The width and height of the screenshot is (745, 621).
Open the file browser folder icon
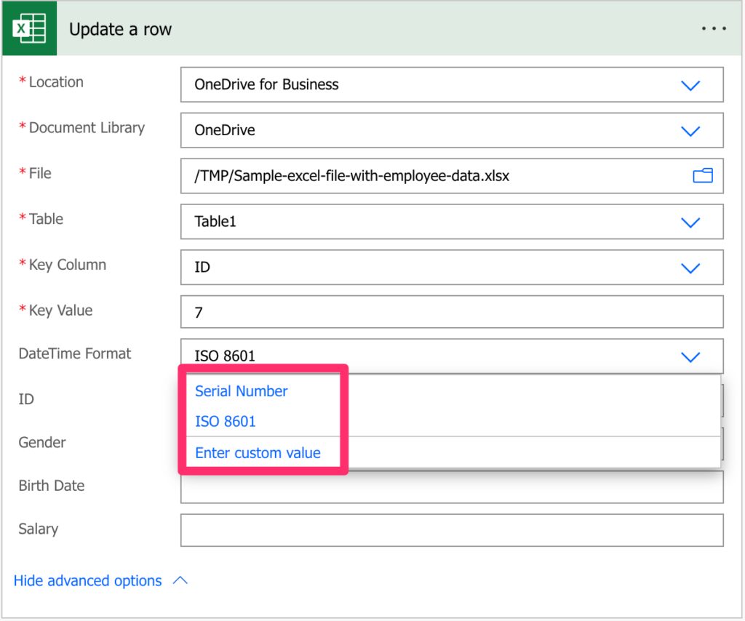(x=702, y=175)
